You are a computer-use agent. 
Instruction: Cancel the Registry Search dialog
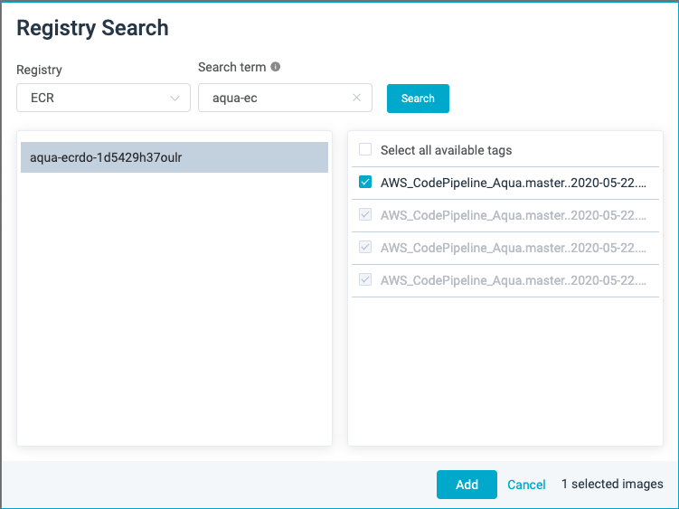click(x=526, y=485)
